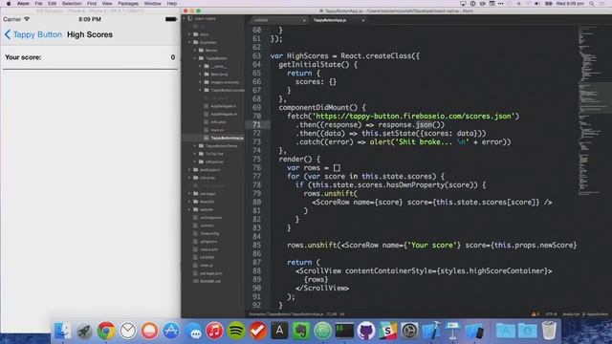Click the 'var HighScores' declaration line
The image size is (612, 344).
(x=345, y=55)
